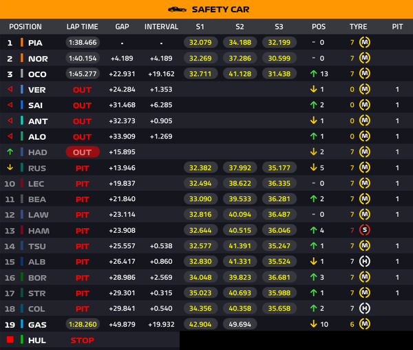
Task: Click the driver name GAS
Action: pos(37,325)
